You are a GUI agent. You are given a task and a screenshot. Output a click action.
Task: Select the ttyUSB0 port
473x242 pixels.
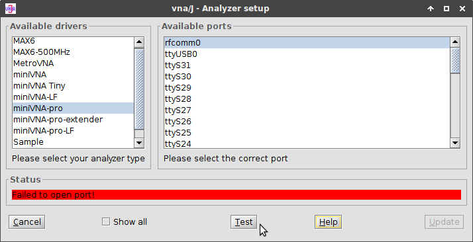tap(307, 54)
